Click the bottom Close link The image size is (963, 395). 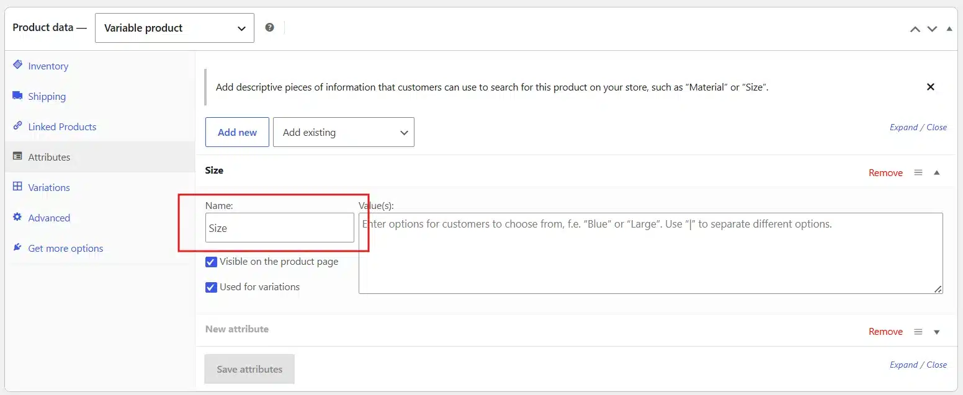tap(936, 365)
